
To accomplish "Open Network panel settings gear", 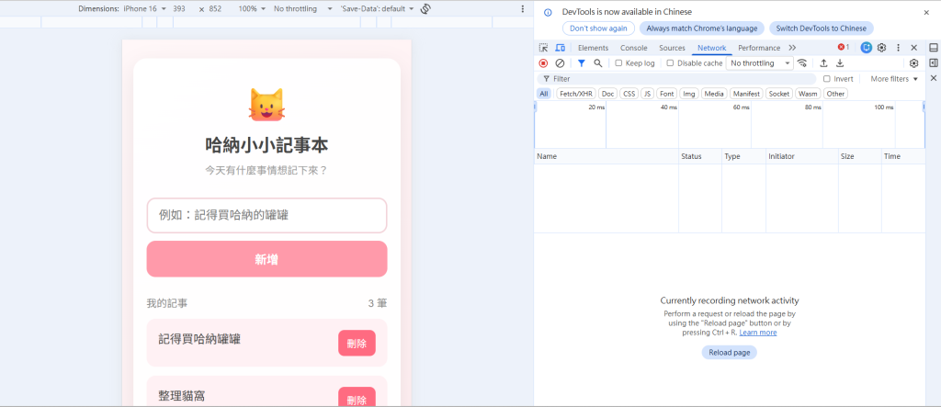I will (913, 63).
